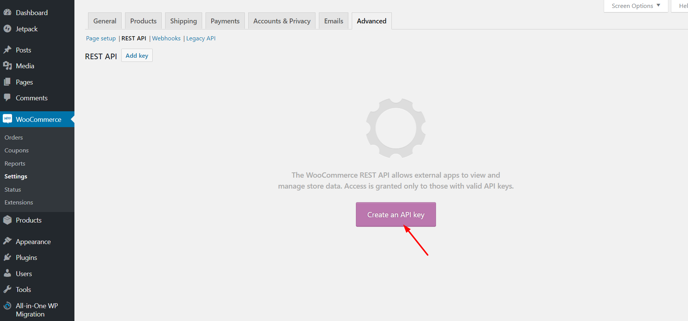This screenshot has height=321, width=688.
Task: Open WooCommerce Status submenu
Action: (x=13, y=189)
